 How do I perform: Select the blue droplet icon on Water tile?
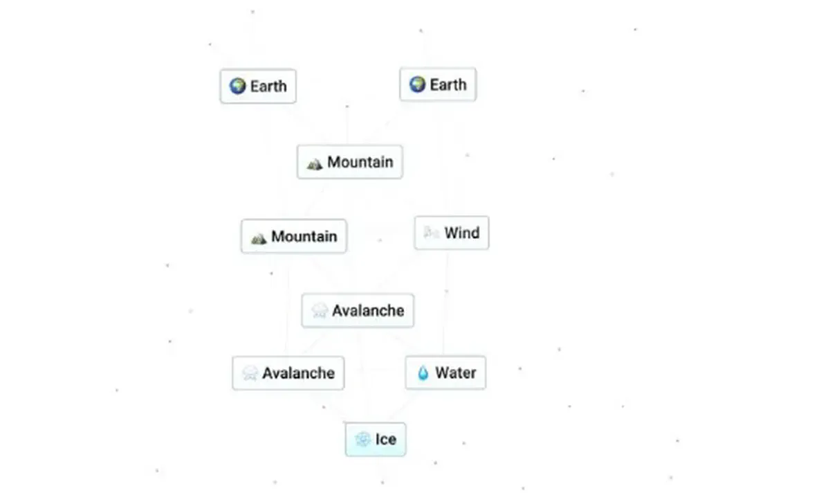(423, 374)
